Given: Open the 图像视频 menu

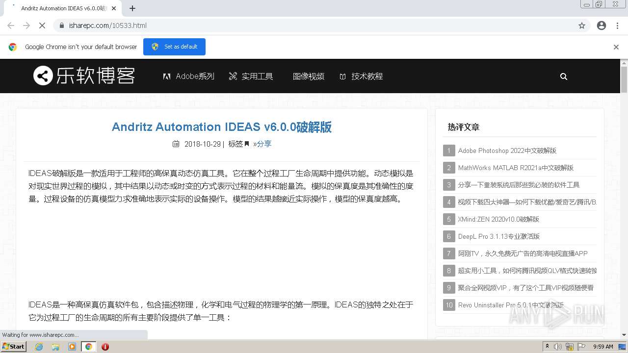Looking at the screenshot, I should (x=309, y=76).
